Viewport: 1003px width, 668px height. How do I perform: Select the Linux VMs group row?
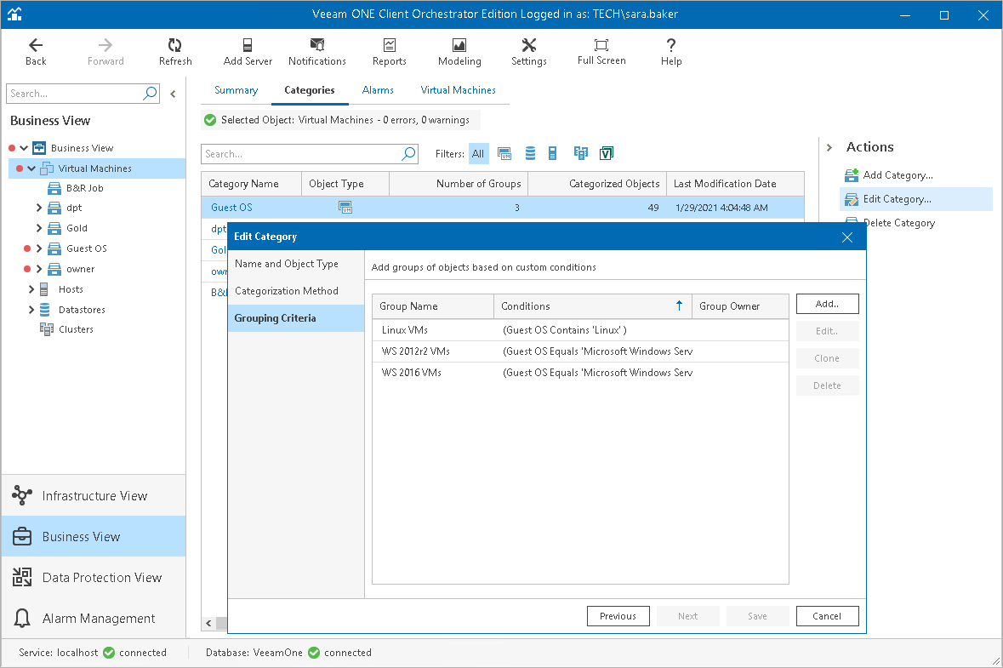pyautogui.click(x=580, y=330)
